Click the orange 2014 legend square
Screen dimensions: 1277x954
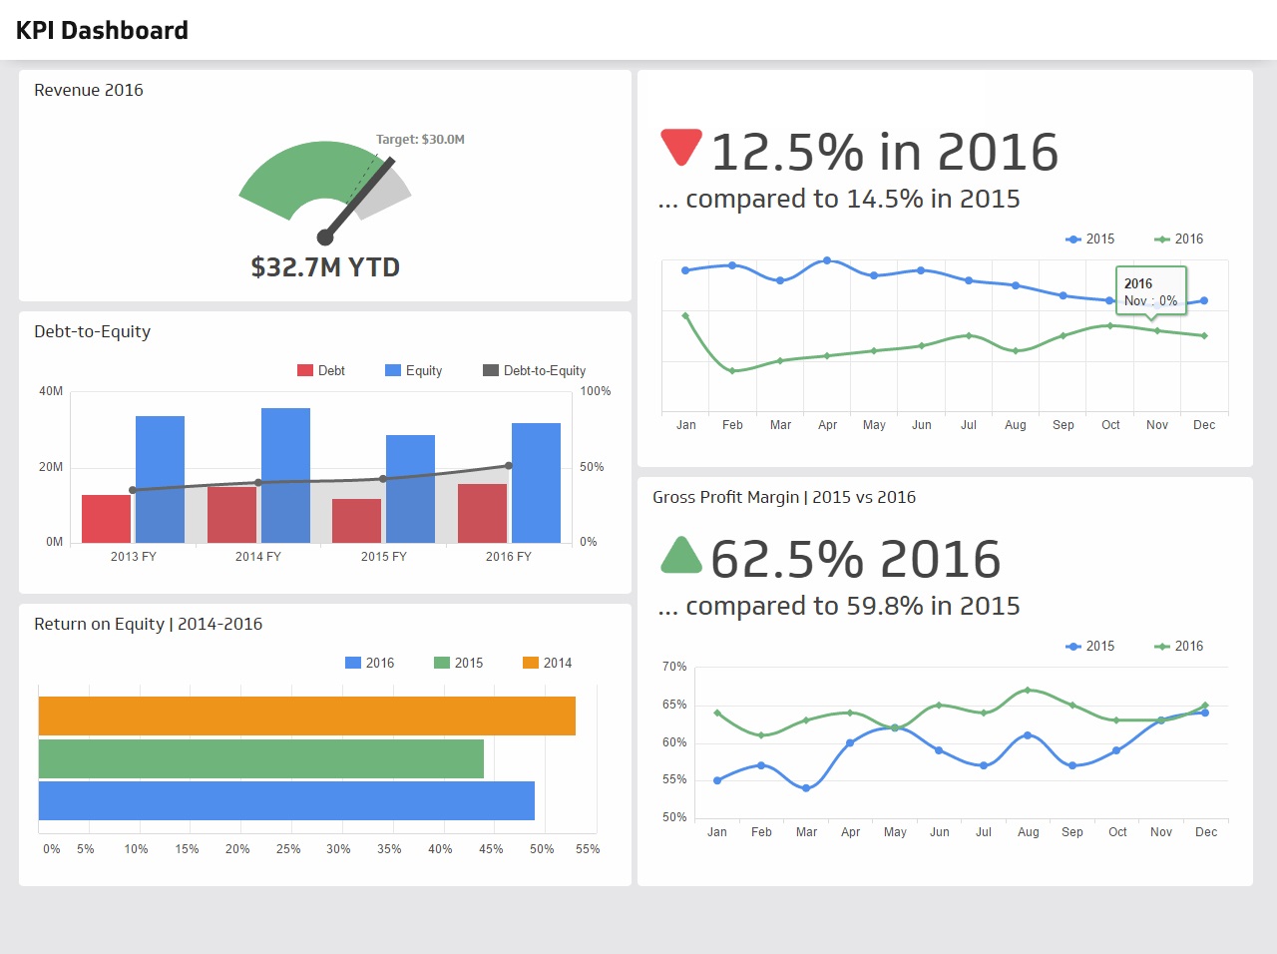(531, 663)
